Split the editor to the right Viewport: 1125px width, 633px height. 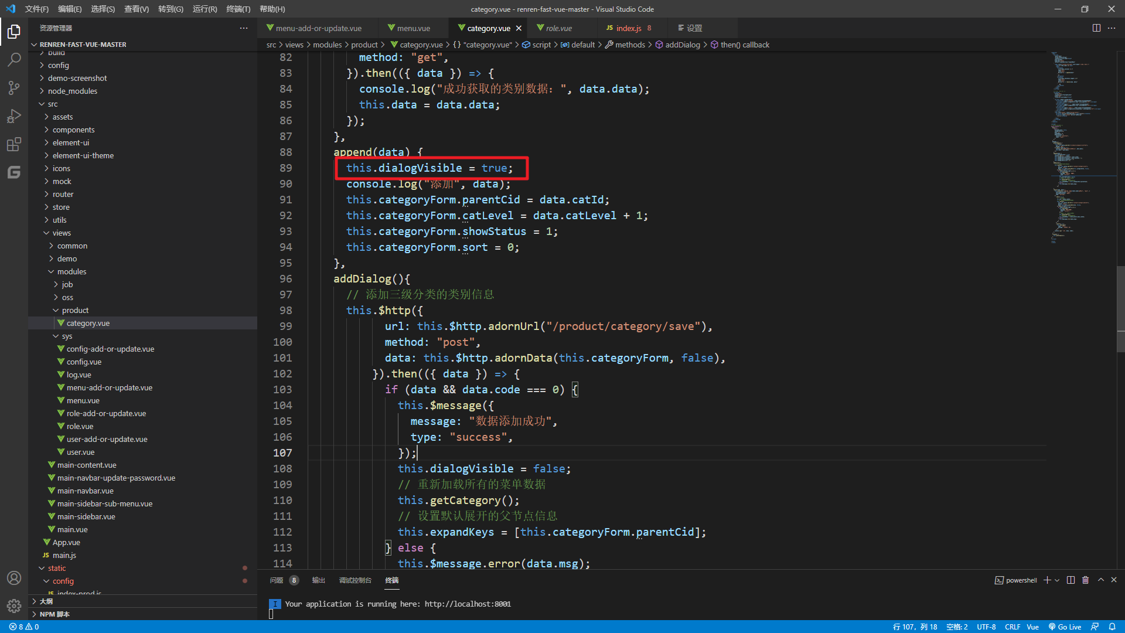pos(1096,28)
